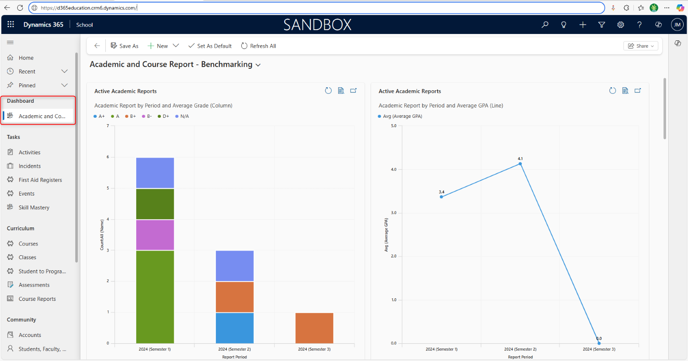Open the lightbulb assistant icon

564,24
